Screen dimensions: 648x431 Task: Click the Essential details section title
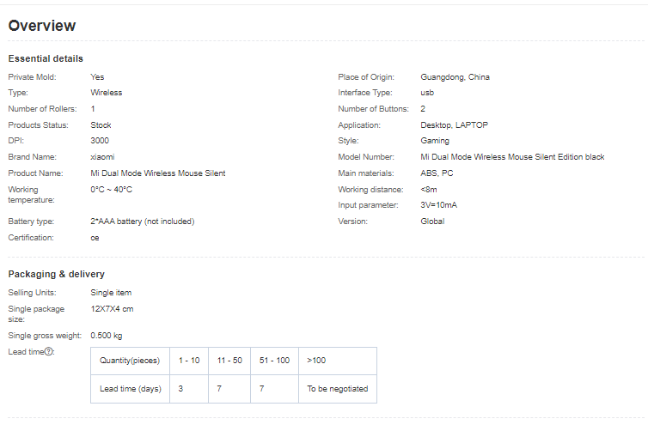46,58
